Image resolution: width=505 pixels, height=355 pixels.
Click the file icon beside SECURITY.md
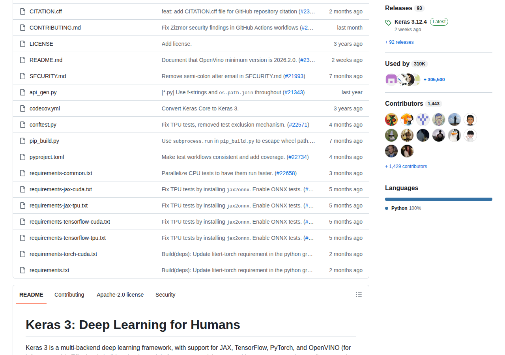22,76
